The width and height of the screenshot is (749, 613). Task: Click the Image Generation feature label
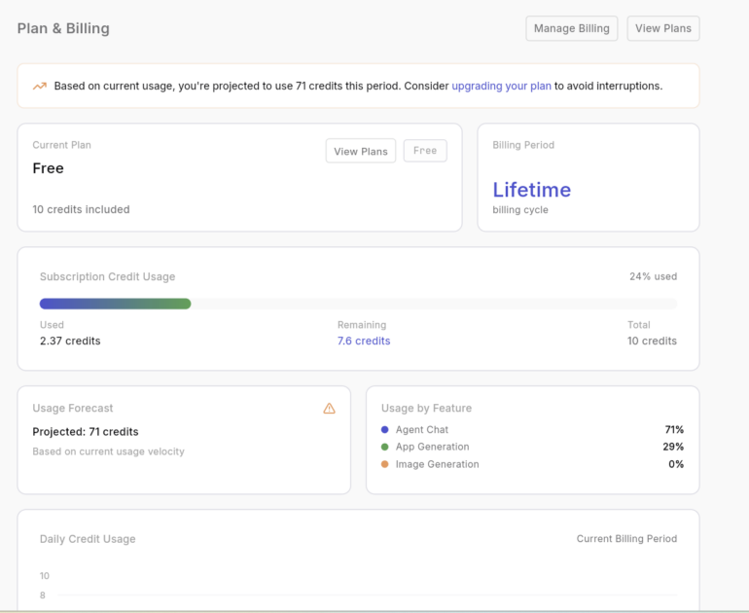437,464
